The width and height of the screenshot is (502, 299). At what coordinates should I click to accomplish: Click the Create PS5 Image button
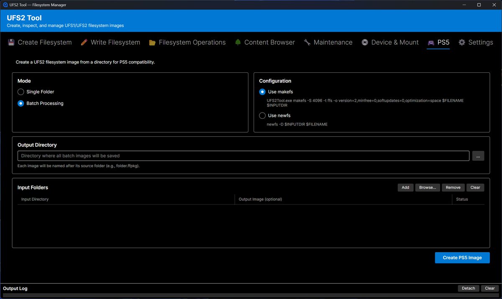pos(462,258)
